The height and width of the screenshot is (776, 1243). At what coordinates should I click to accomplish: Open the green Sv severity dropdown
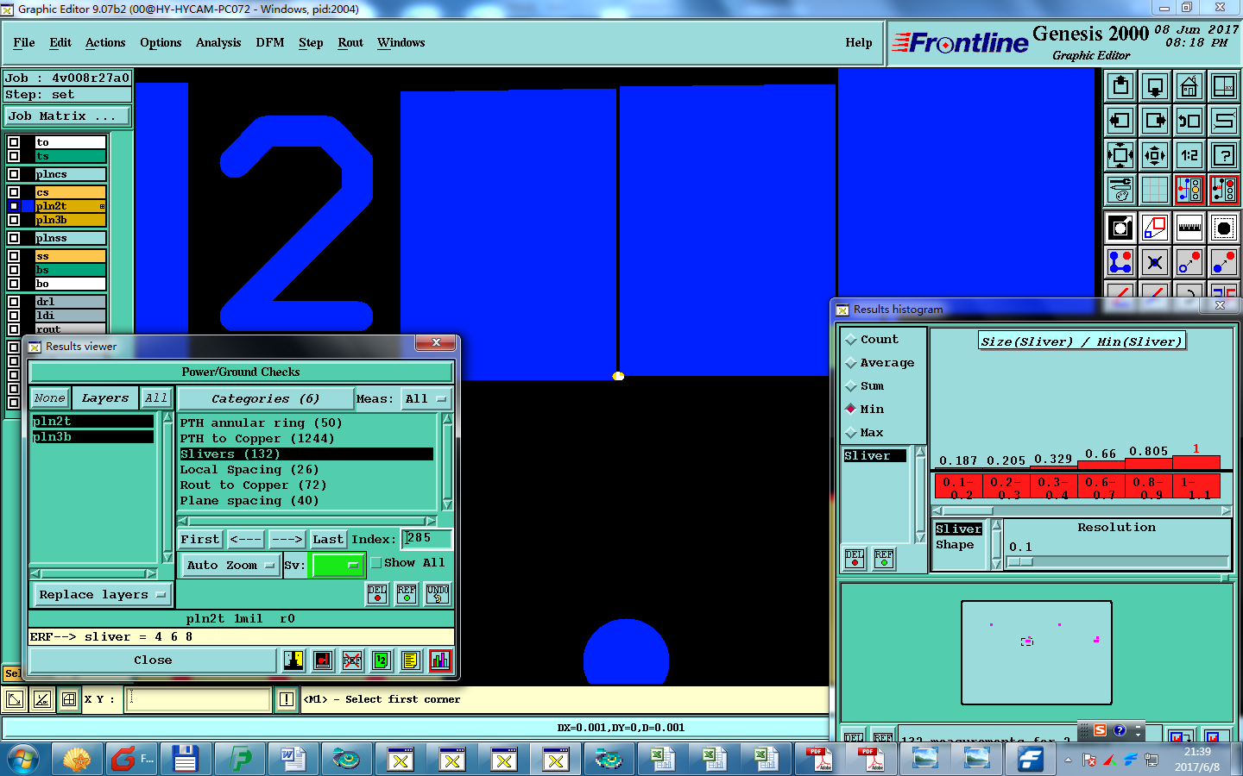[338, 565]
